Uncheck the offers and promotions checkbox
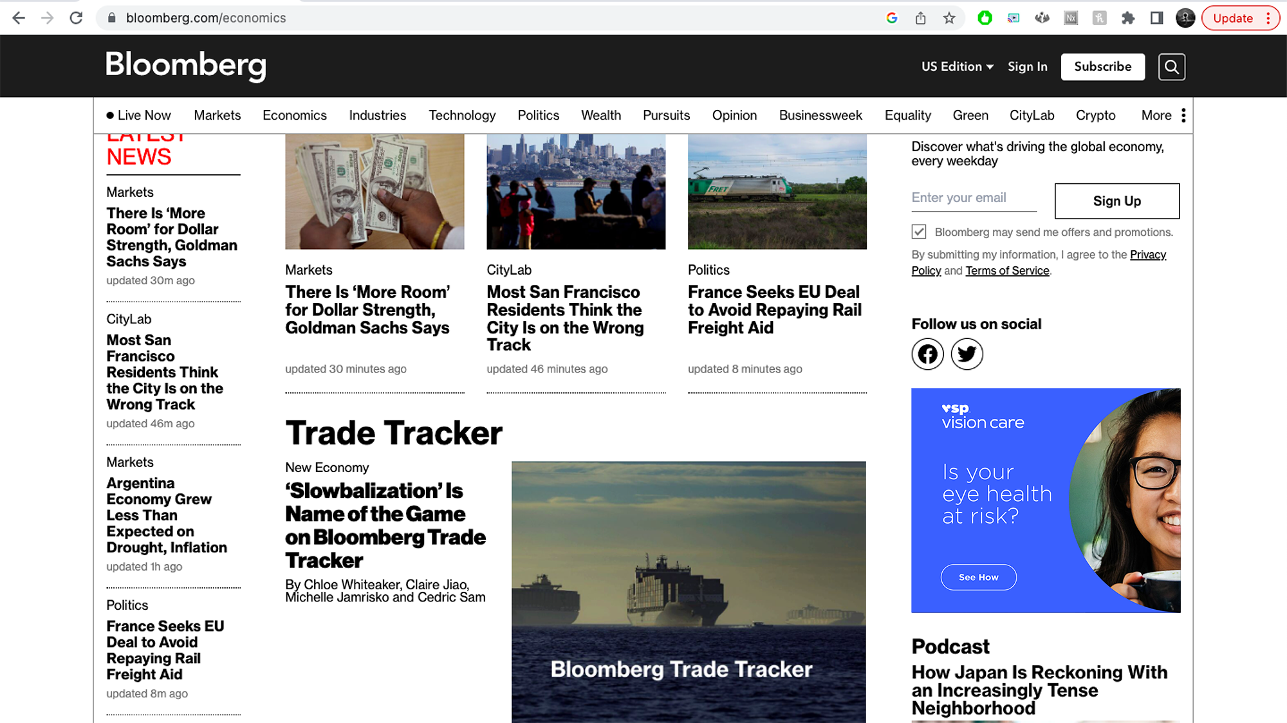This screenshot has width=1287, height=723. 919,232
